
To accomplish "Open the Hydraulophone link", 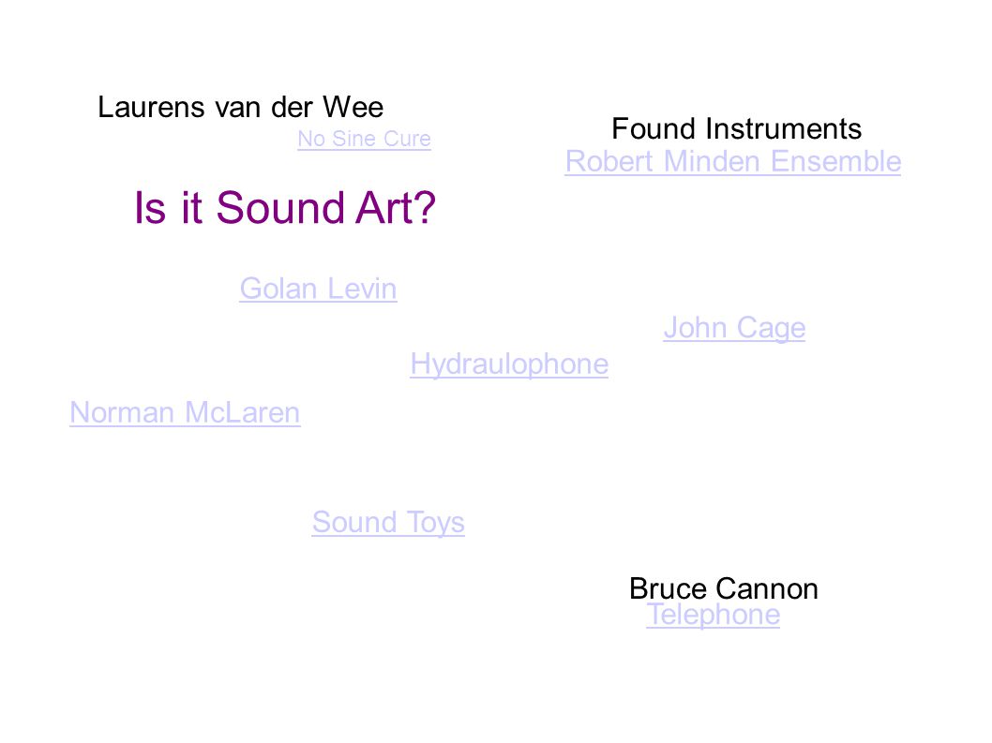I will click(x=509, y=364).
